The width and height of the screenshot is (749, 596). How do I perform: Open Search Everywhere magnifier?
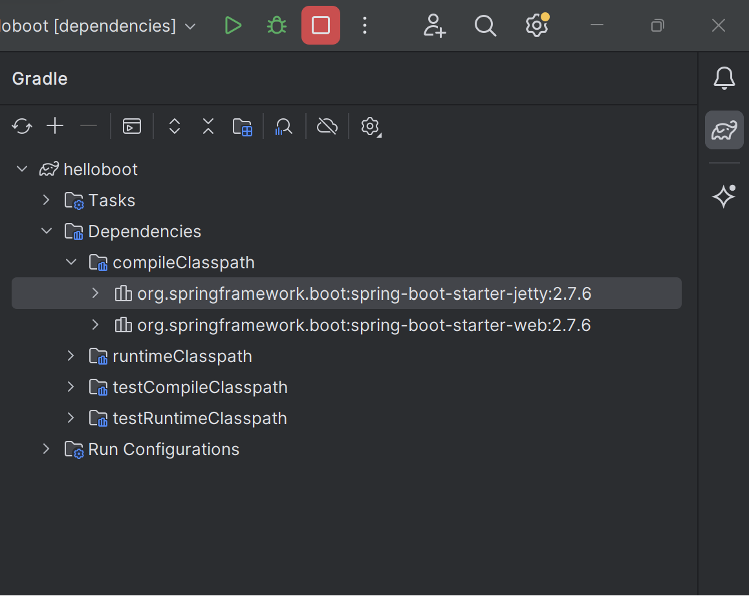(x=485, y=25)
